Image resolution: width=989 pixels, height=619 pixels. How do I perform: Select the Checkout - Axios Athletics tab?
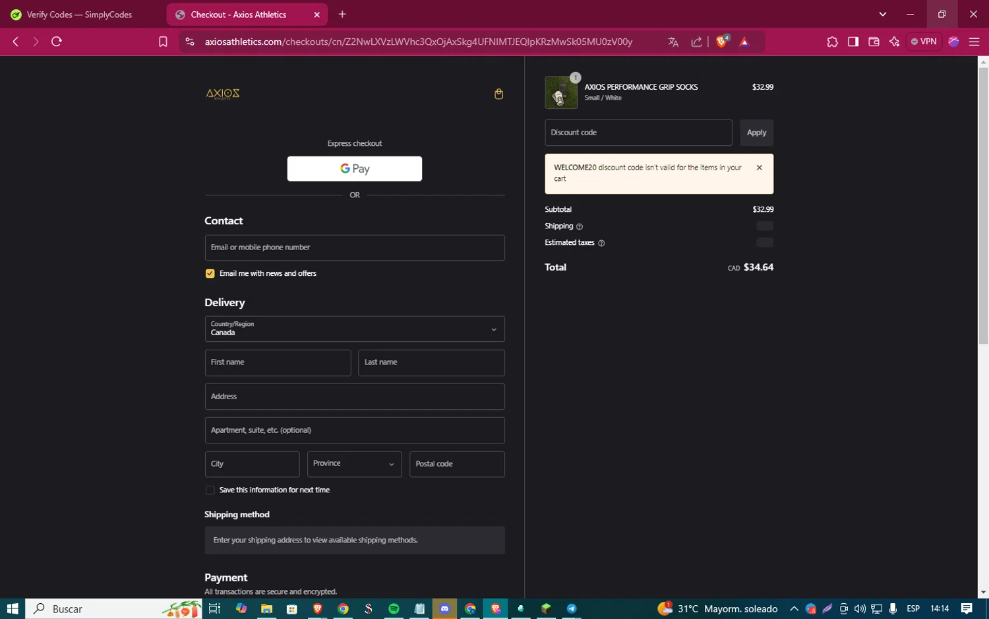(247, 15)
